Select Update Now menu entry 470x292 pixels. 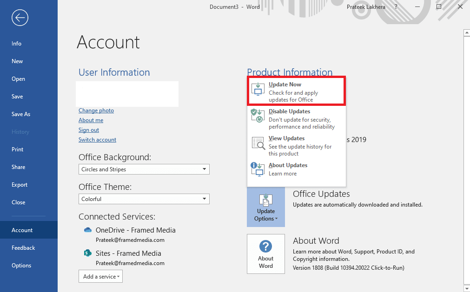[297, 92]
